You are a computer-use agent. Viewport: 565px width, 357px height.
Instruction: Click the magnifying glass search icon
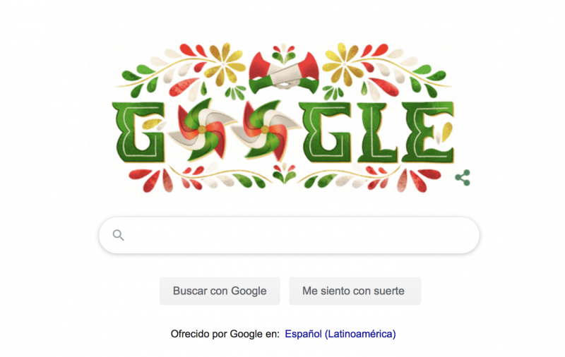pyautogui.click(x=118, y=235)
